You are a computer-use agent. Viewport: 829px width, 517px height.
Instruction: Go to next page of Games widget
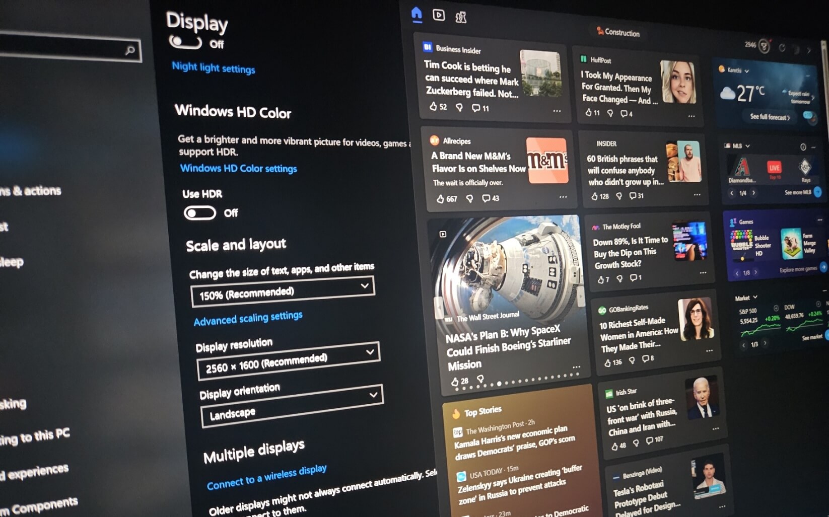(755, 272)
